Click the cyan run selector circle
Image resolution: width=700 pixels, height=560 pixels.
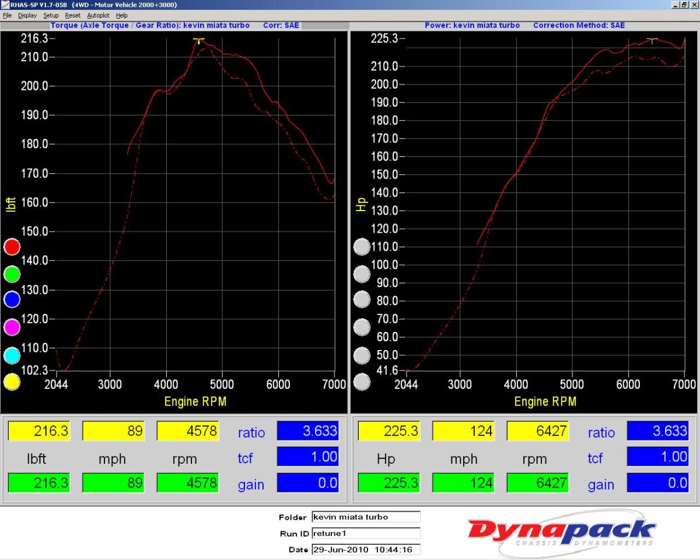[x=12, y=355]
